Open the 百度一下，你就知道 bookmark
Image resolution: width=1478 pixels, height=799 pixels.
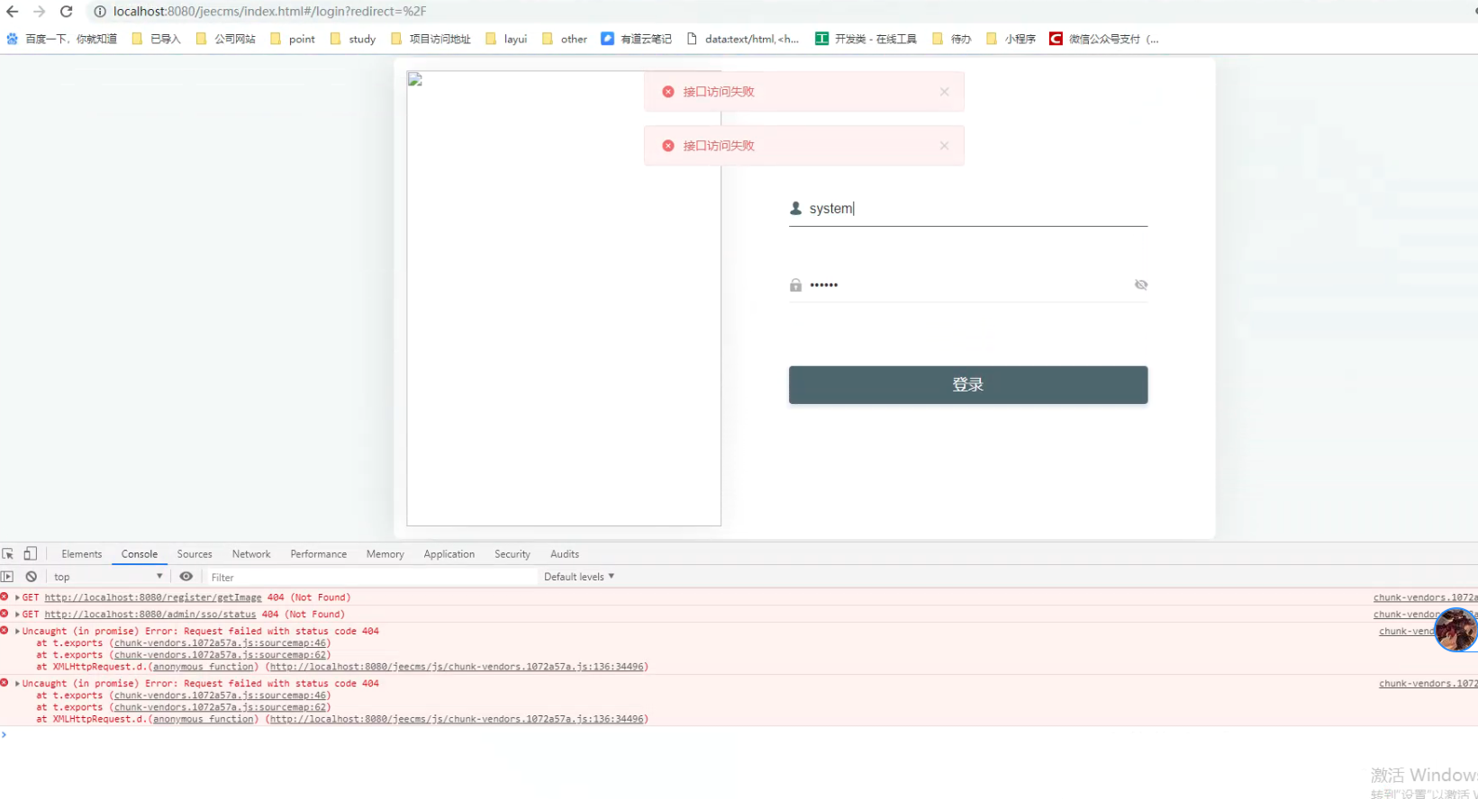click(x=62, y=39)
